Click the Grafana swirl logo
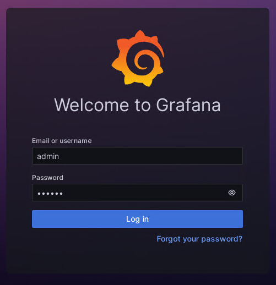The height and width of the screenshot is (285, 276). pos(138,58)
